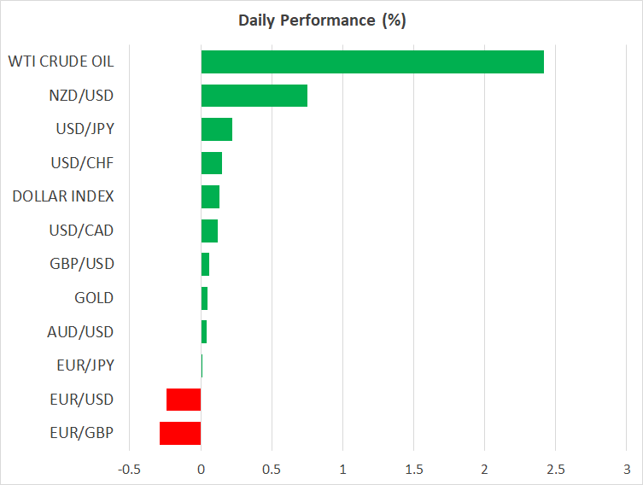The height and width of the screenshot is (485, 643).
Task: Click the EUR/JPY category label
Action: coord(85,365)
